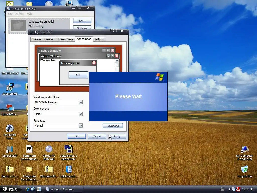
Task: Click the keyboard icon in system tray
Action: point(222,189)
